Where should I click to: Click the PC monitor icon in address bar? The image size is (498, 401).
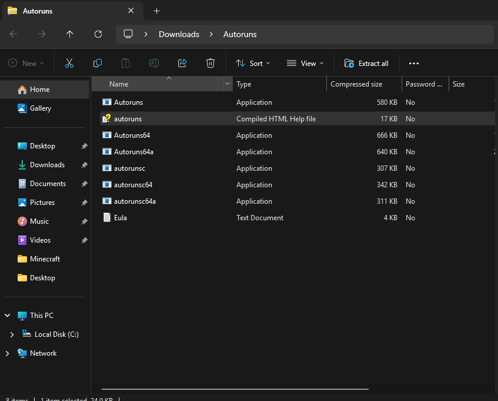click(128, 34)
